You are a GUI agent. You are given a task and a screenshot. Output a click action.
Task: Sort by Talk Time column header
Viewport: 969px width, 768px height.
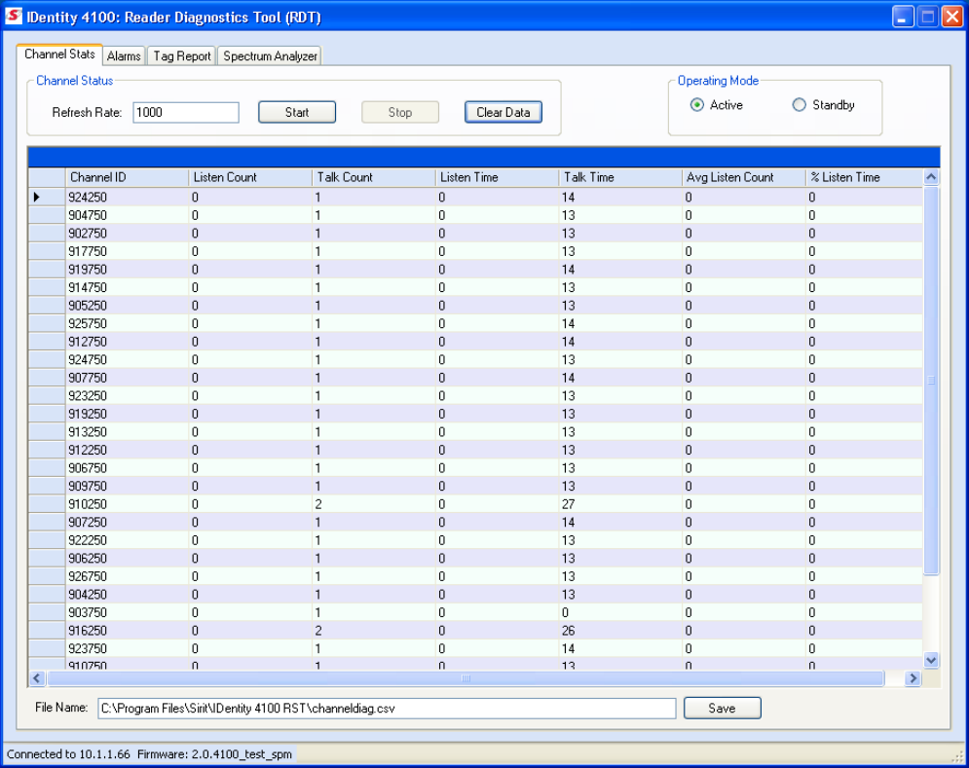pos(620,177)
